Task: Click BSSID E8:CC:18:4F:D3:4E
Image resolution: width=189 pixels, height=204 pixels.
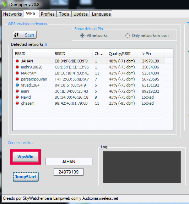Action: click(x=72, y=73)
